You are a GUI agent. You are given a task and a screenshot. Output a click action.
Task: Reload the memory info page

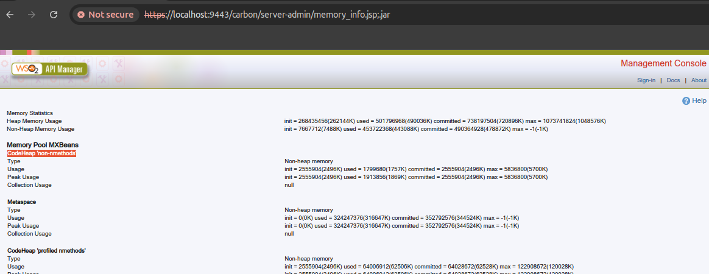(x=54, y=15)
